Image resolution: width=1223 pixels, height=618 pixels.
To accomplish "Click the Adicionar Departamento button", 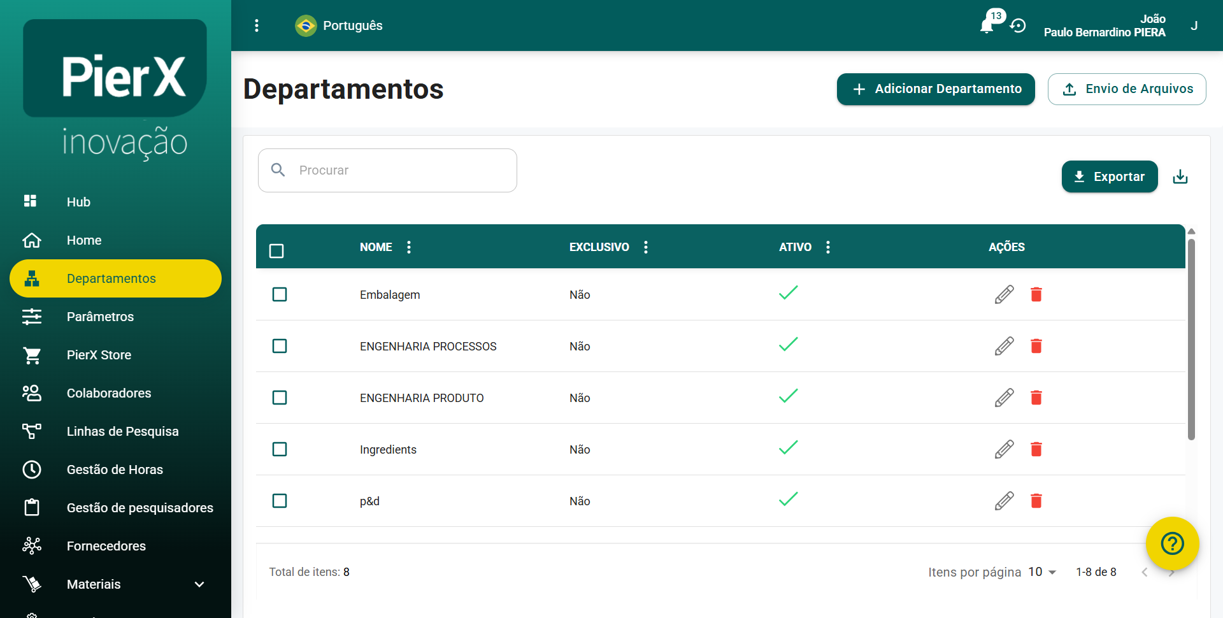I will 935,89.
